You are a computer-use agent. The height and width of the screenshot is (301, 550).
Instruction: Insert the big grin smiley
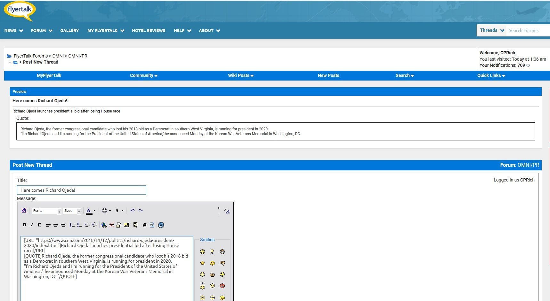[222, 252]
